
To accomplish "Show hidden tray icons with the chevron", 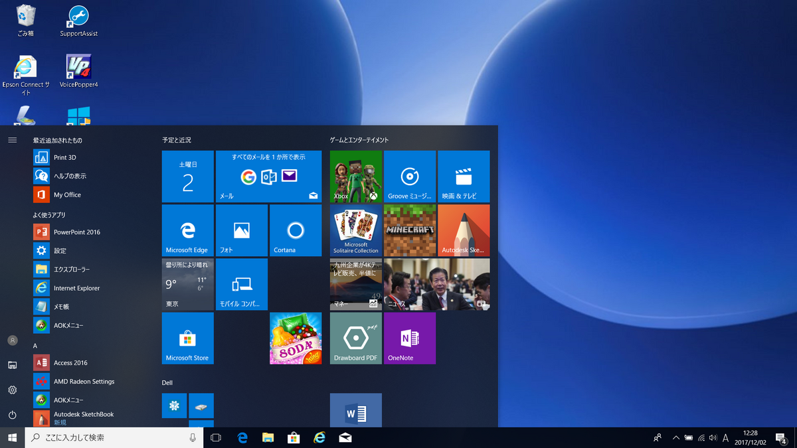I will (675, 437).
